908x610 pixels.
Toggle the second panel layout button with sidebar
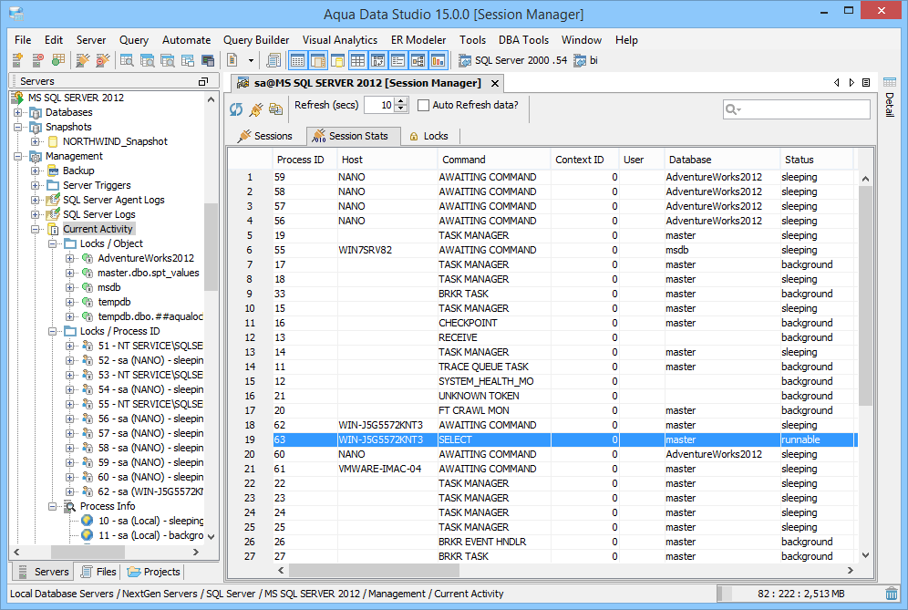318,60
